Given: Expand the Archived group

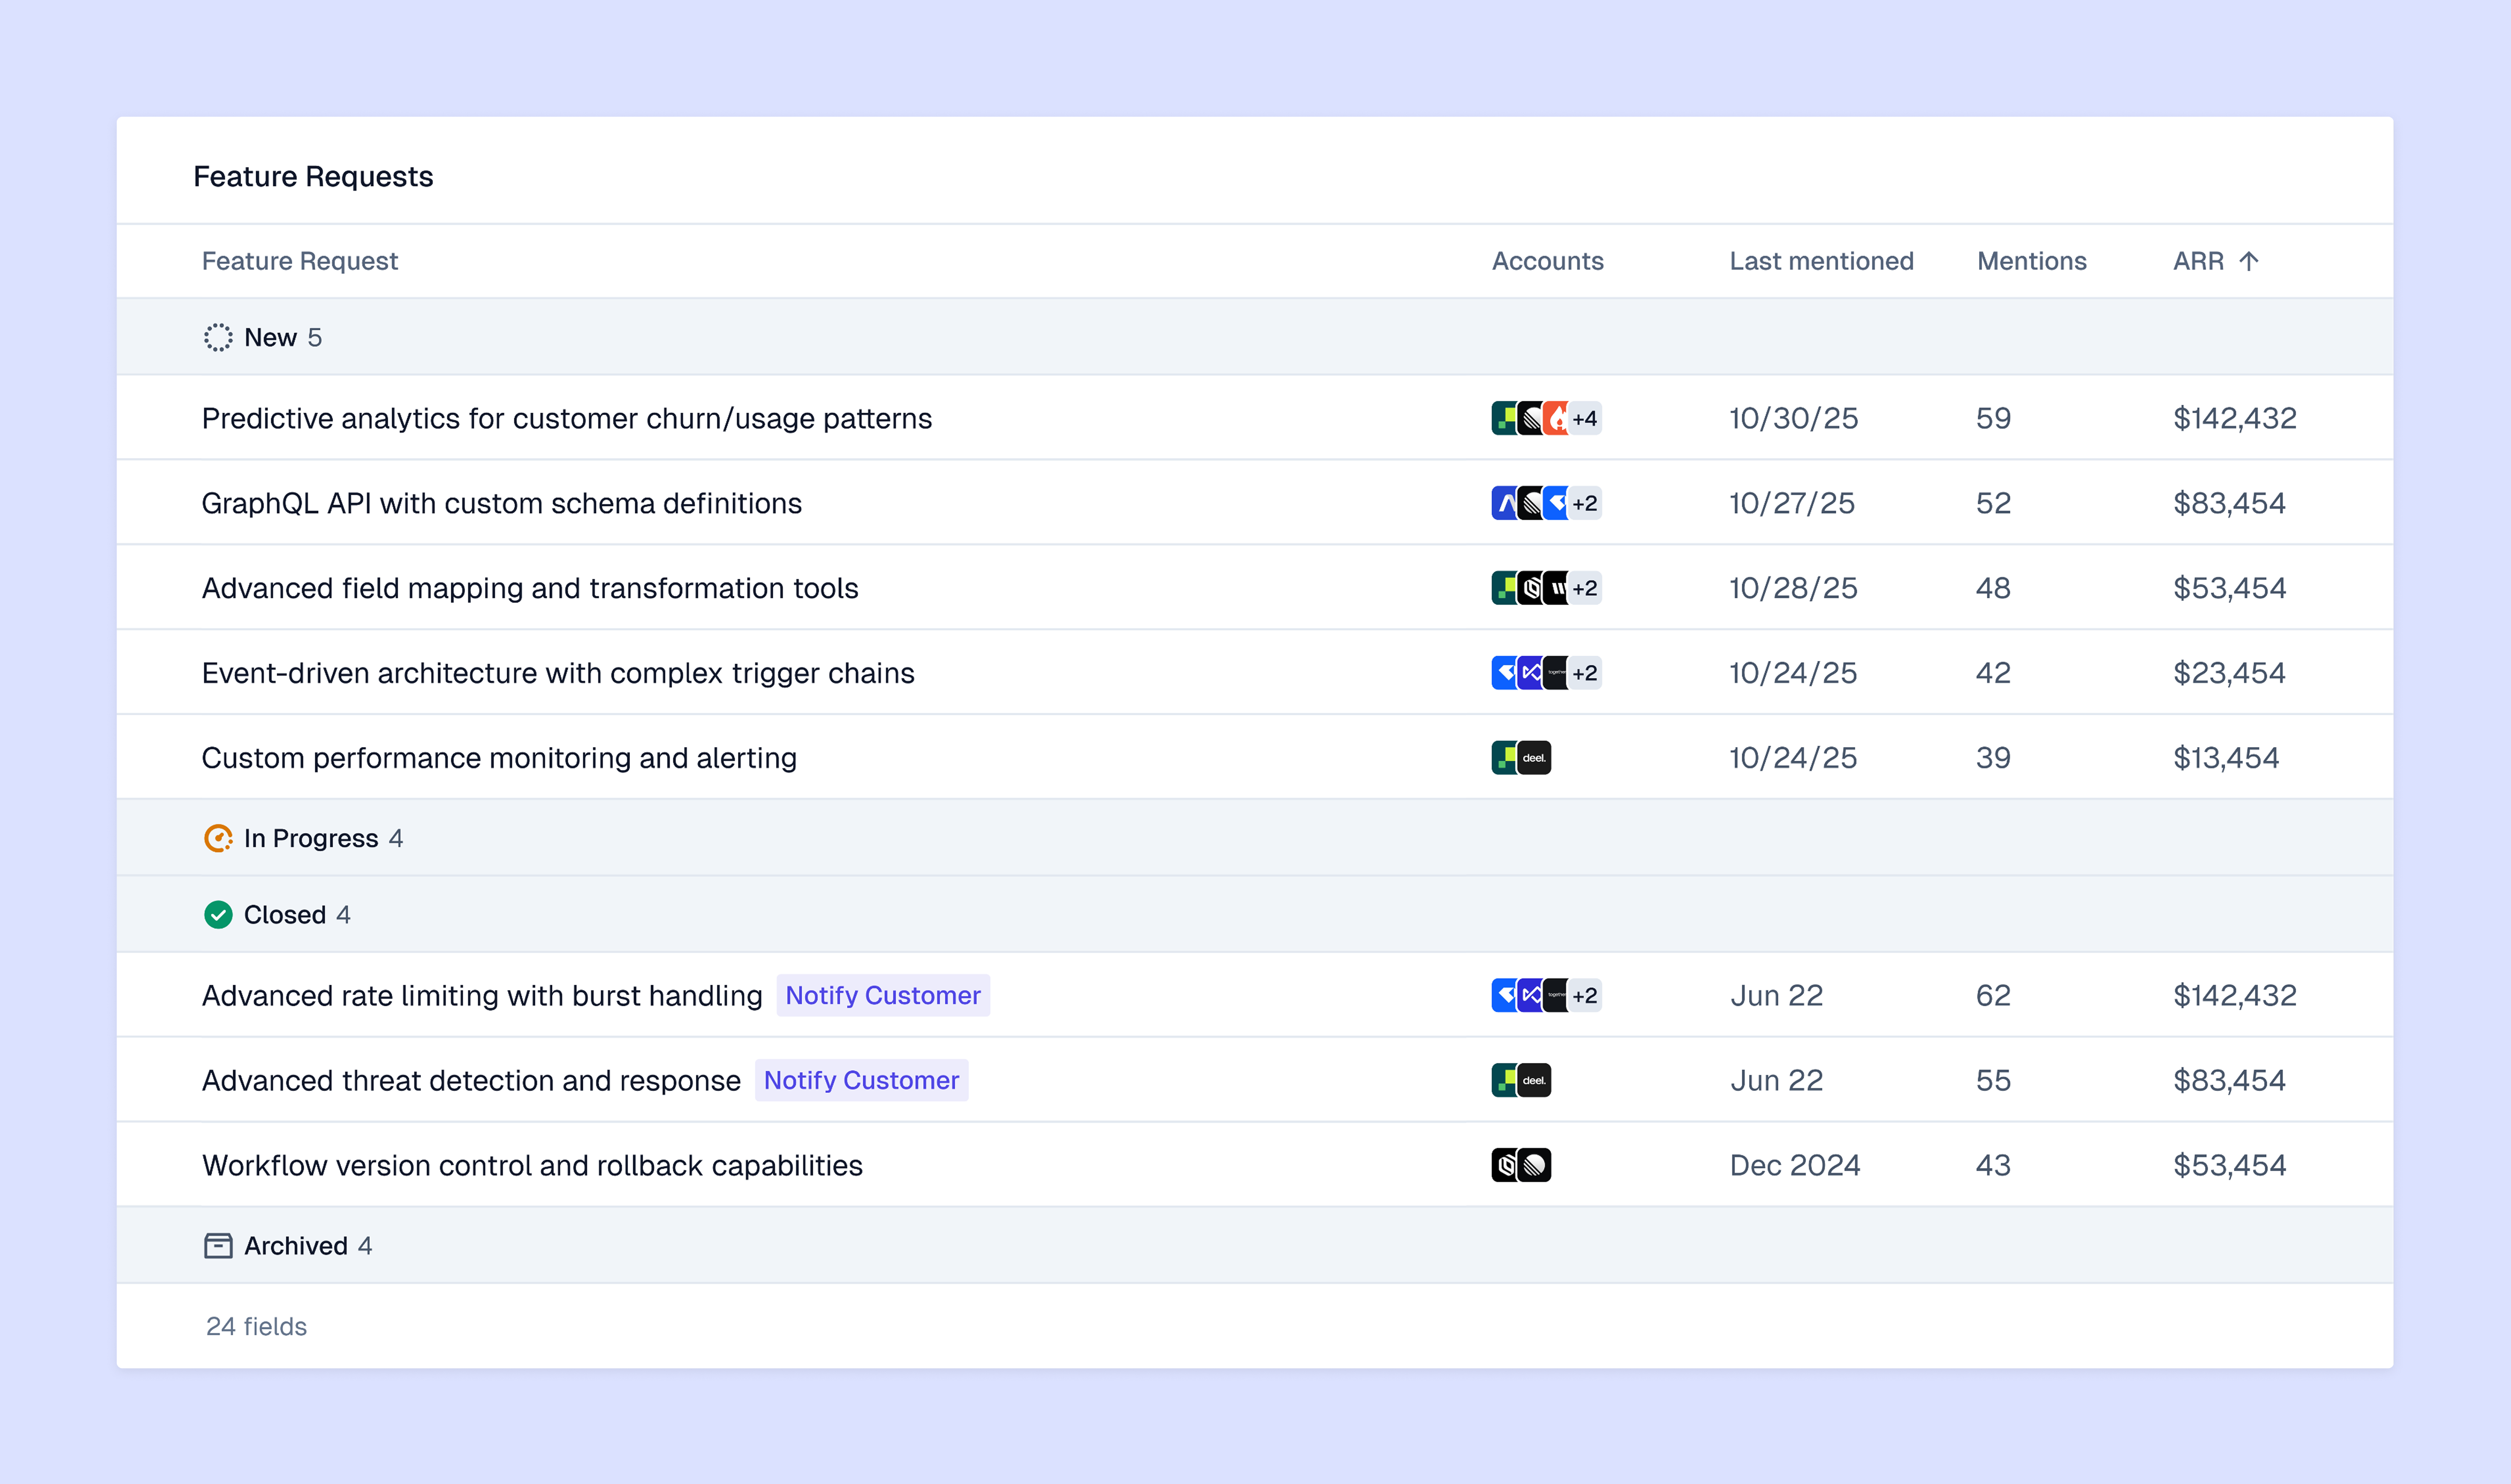Looking at the screenshot, I should click(x=295, y=1246).
